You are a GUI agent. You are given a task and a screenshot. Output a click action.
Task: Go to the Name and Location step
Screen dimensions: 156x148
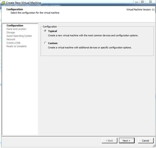16,29
